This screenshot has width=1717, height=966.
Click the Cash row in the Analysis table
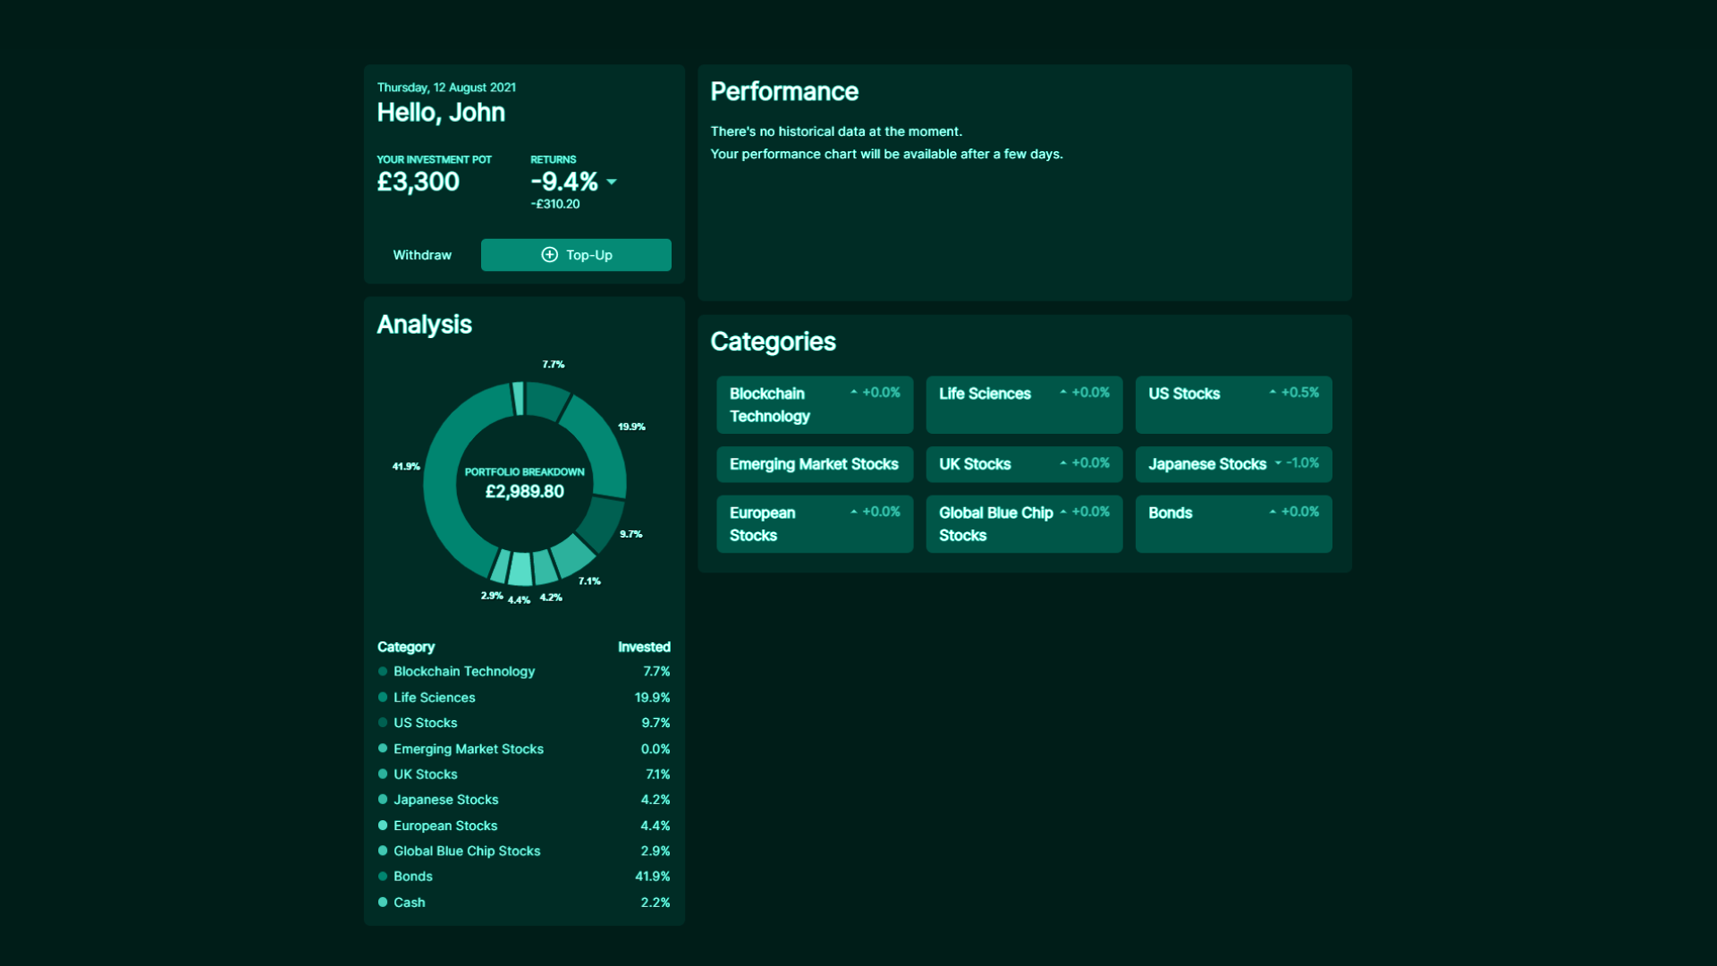(523, 902)
